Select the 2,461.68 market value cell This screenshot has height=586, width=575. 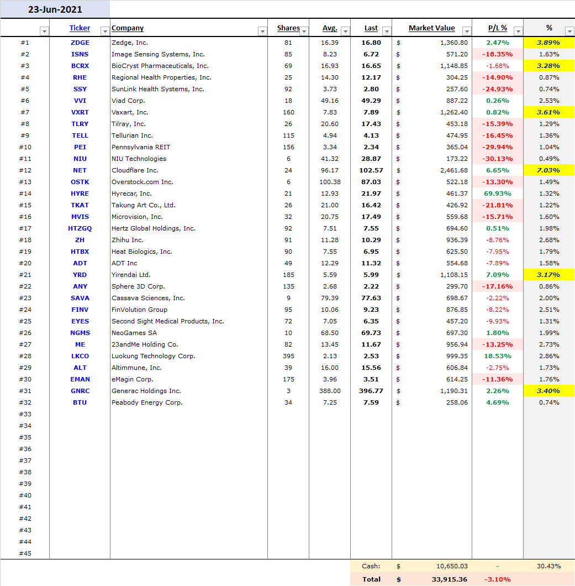pyautogui.click(x=432, y=170)
